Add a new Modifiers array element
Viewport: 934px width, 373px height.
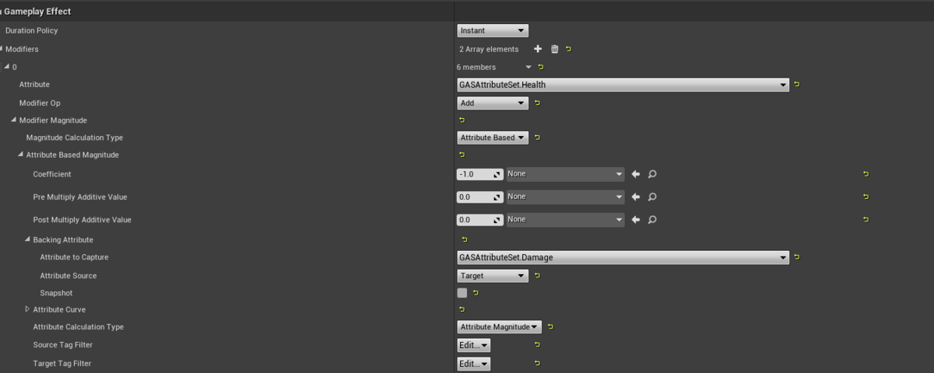[538, 49]
